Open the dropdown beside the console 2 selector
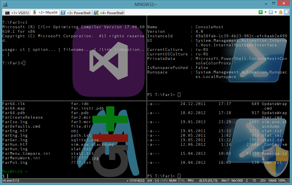The width and height of the screenshot is (292, 185). click(x=276, y=12)
